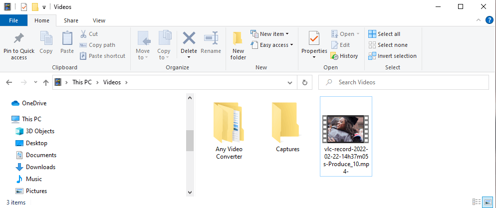
Task: Click navigation pane scrollbar up arrow
Action: point(190,98)
